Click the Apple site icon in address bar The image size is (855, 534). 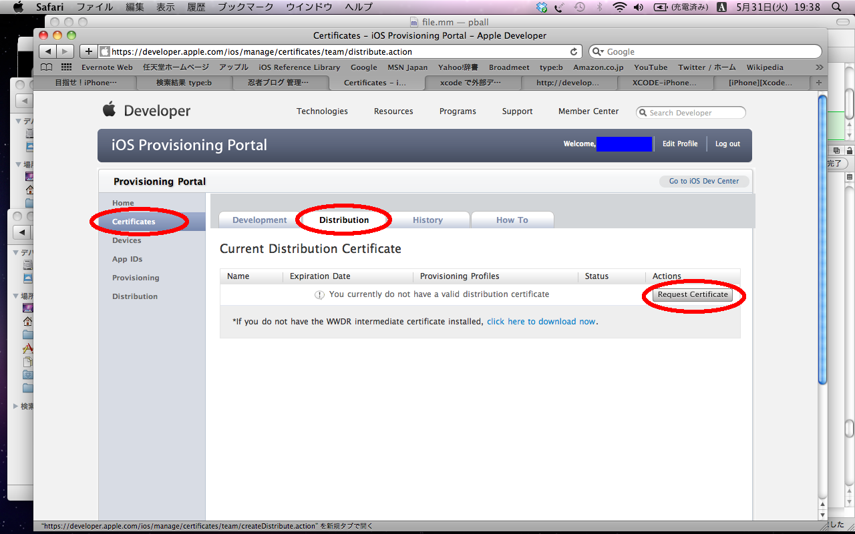[105, 51]
